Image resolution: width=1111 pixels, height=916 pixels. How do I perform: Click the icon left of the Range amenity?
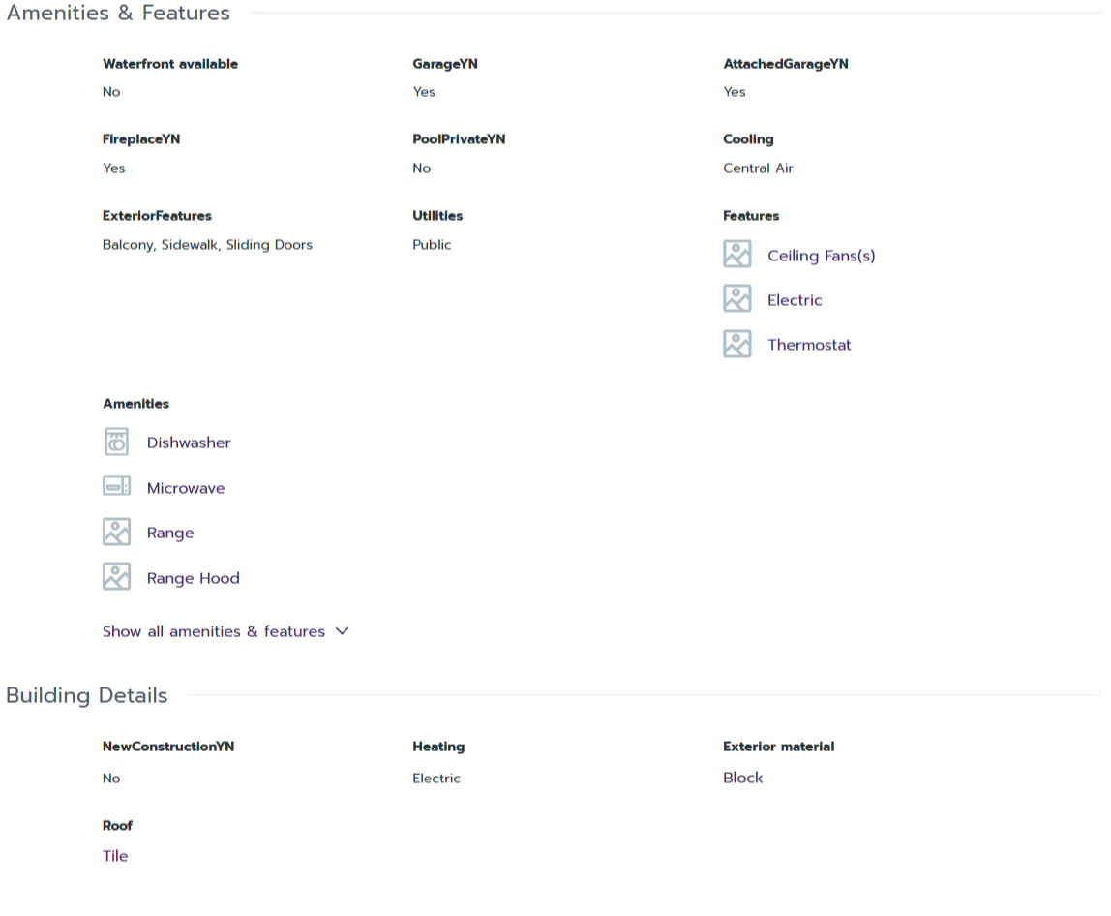point(116,533)
